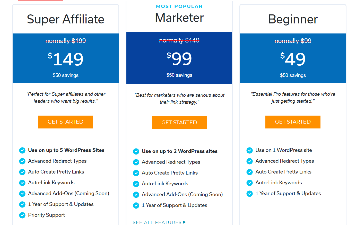Click checkmark icon beside Priority Support

22,215
